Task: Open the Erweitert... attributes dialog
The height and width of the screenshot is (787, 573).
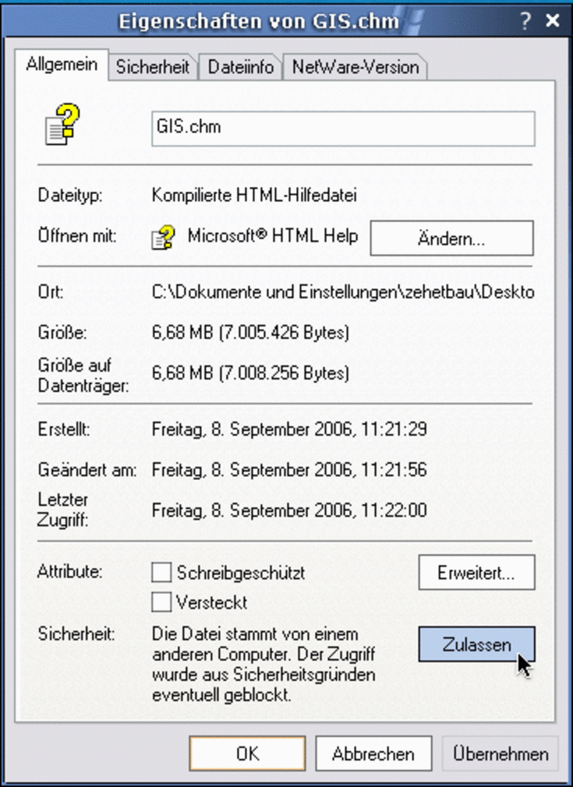Action: (476, 573)
